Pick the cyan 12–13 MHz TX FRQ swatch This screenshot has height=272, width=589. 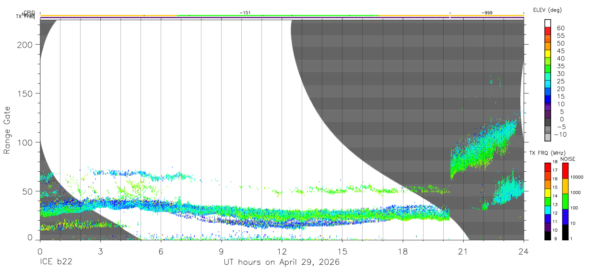pos(548,209)
